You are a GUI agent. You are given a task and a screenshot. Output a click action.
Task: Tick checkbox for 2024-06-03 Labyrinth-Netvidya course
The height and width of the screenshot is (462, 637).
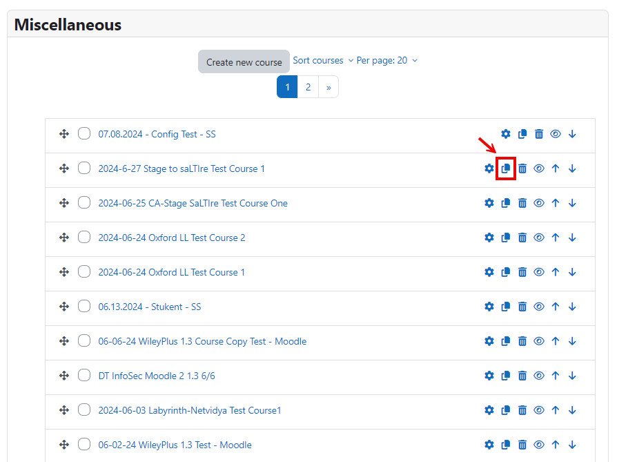84,410
